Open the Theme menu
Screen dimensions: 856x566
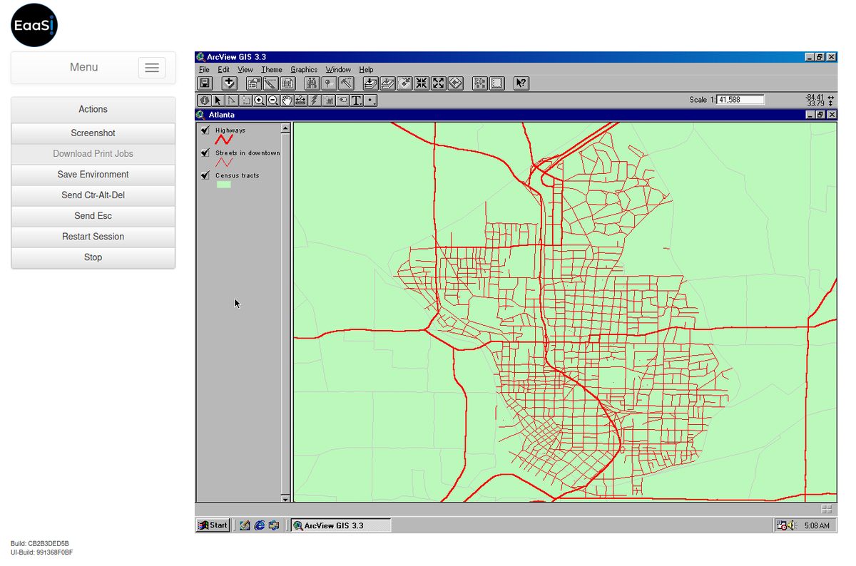point(272,70)
